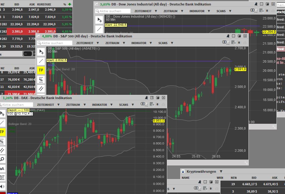
Task: Expand ZEITEINHEIT in S&P 500 window
Action: tap(88, 43)
